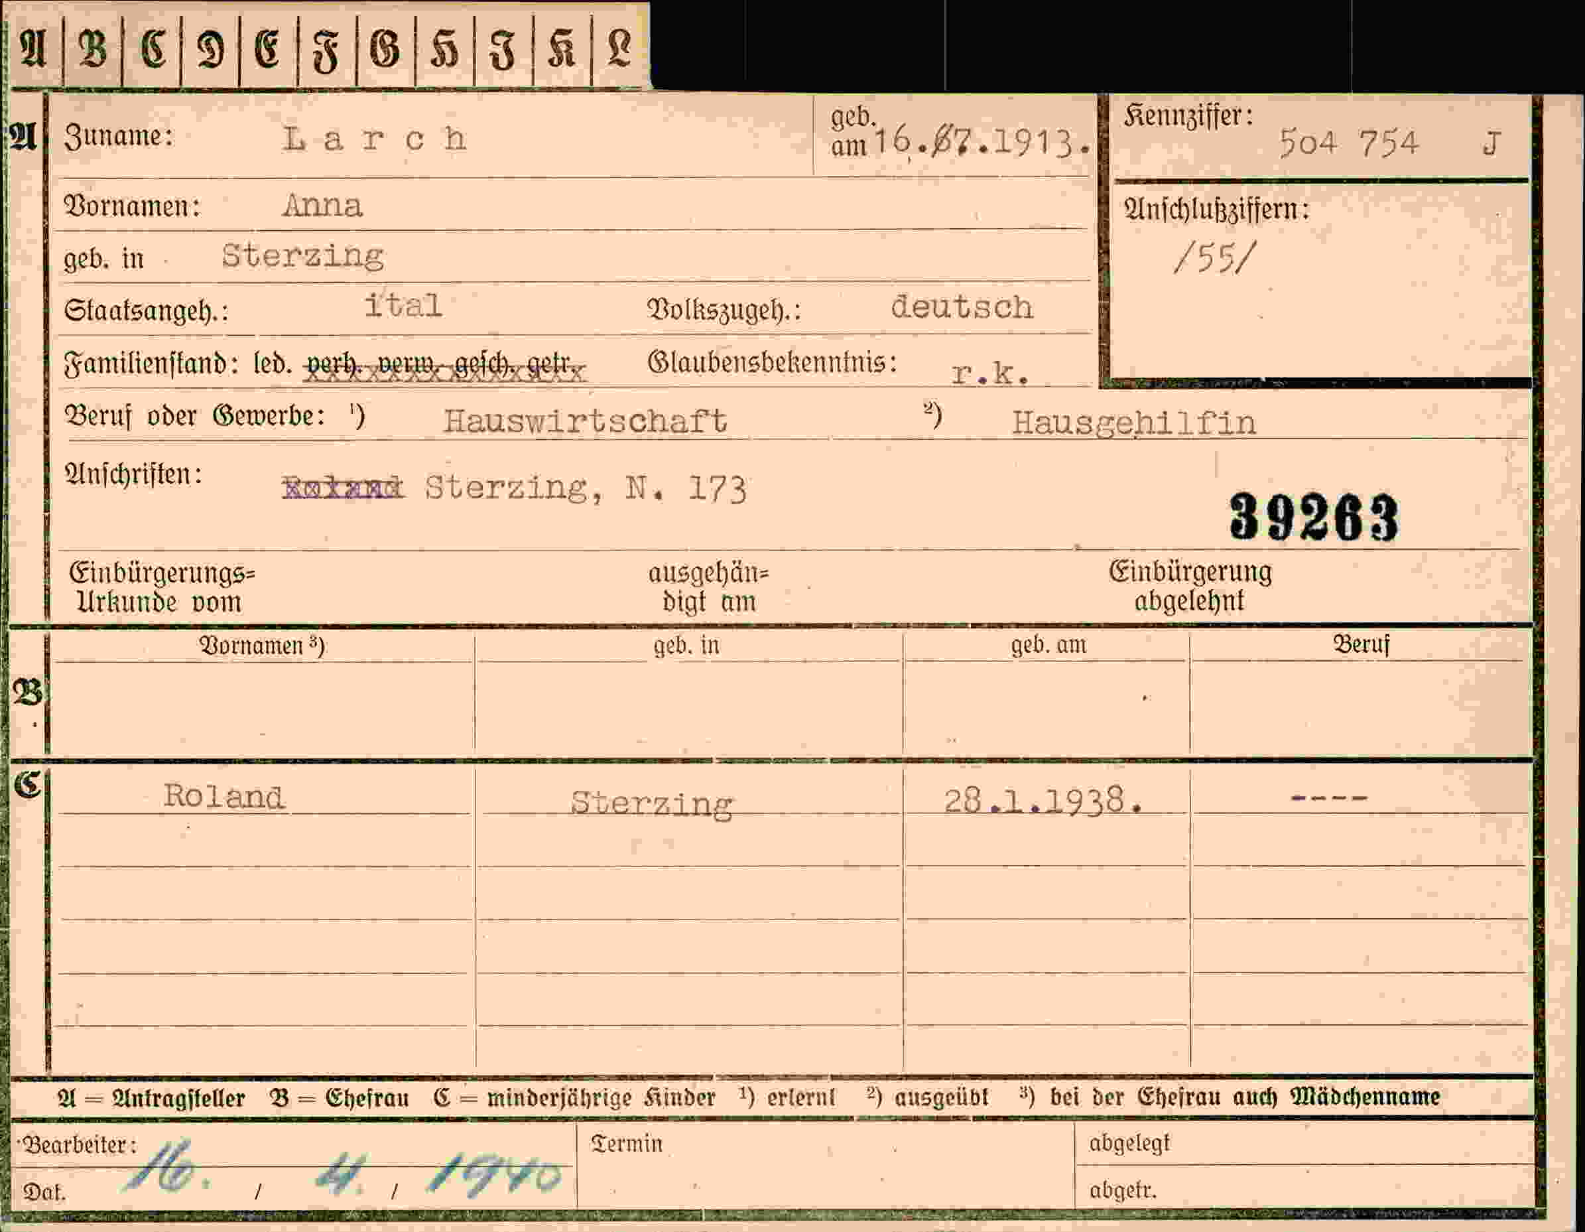
Task: Select the index tab letter H
Action: (444, 49)
